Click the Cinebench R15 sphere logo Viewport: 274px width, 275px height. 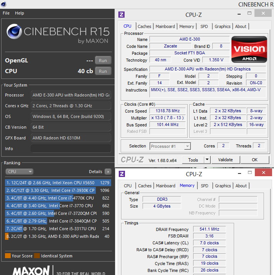click(x=14, y=31)
